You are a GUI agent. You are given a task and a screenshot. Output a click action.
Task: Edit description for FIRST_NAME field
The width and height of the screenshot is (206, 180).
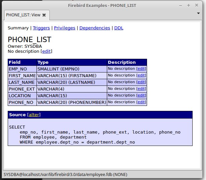141,75
